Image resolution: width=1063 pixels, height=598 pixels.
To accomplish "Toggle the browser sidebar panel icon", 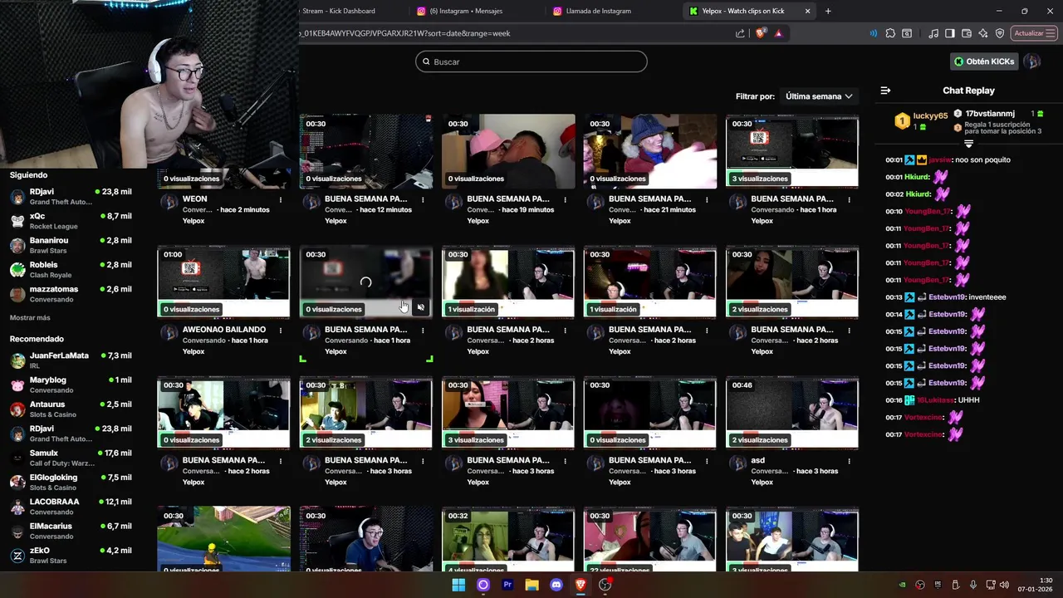I will tap(950, 33).
